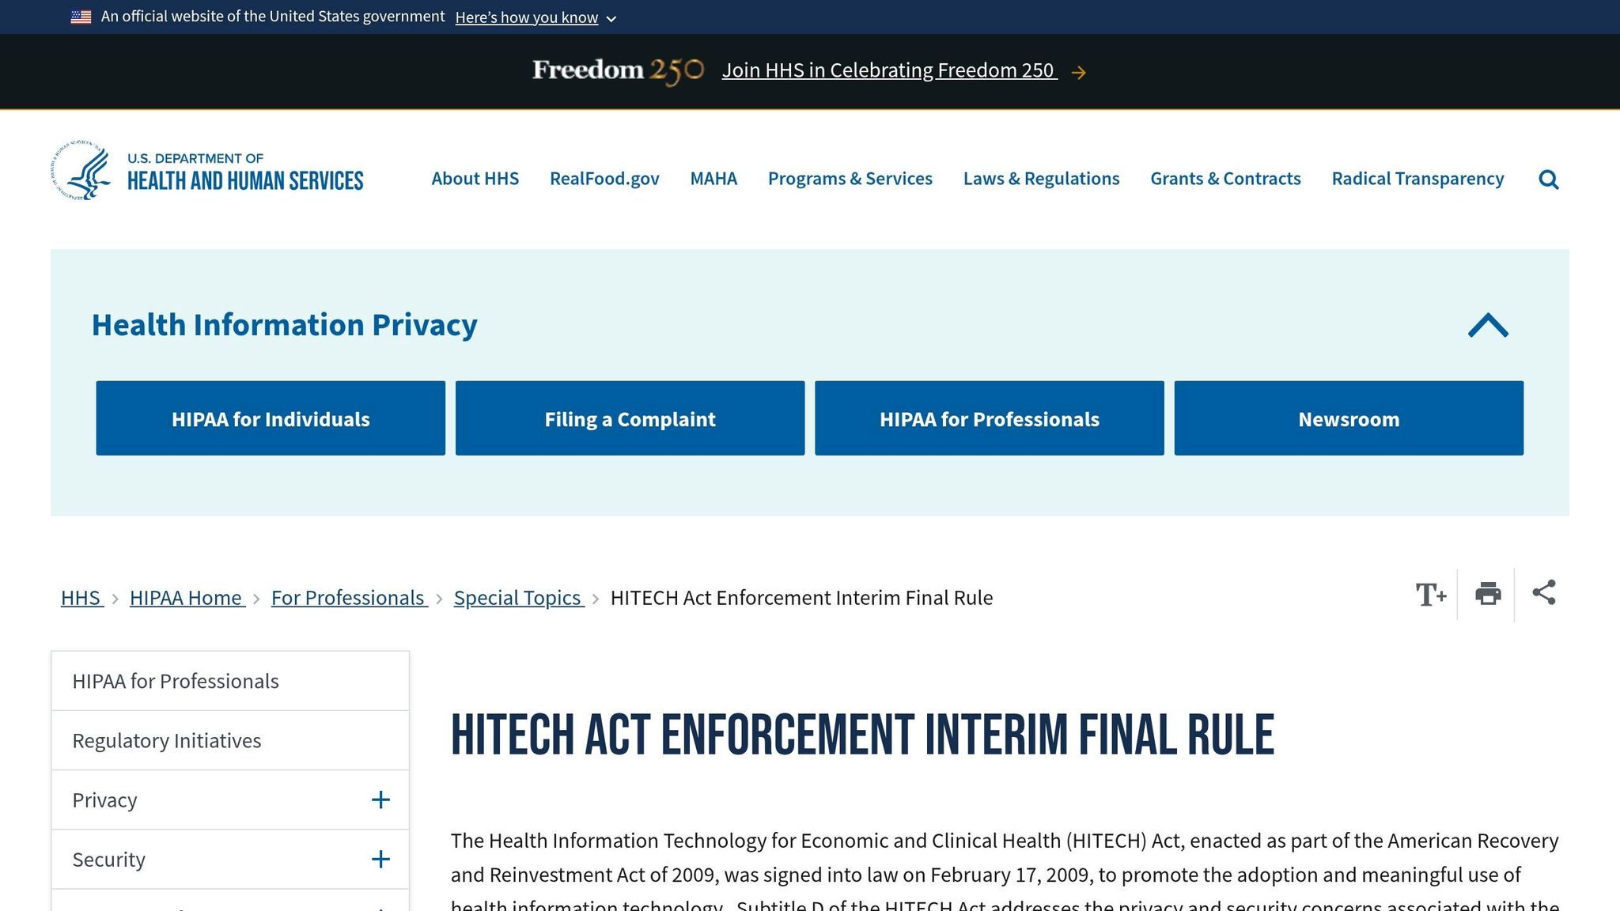
Task: Click "An official website of the United States government" text
Action: 273,17
